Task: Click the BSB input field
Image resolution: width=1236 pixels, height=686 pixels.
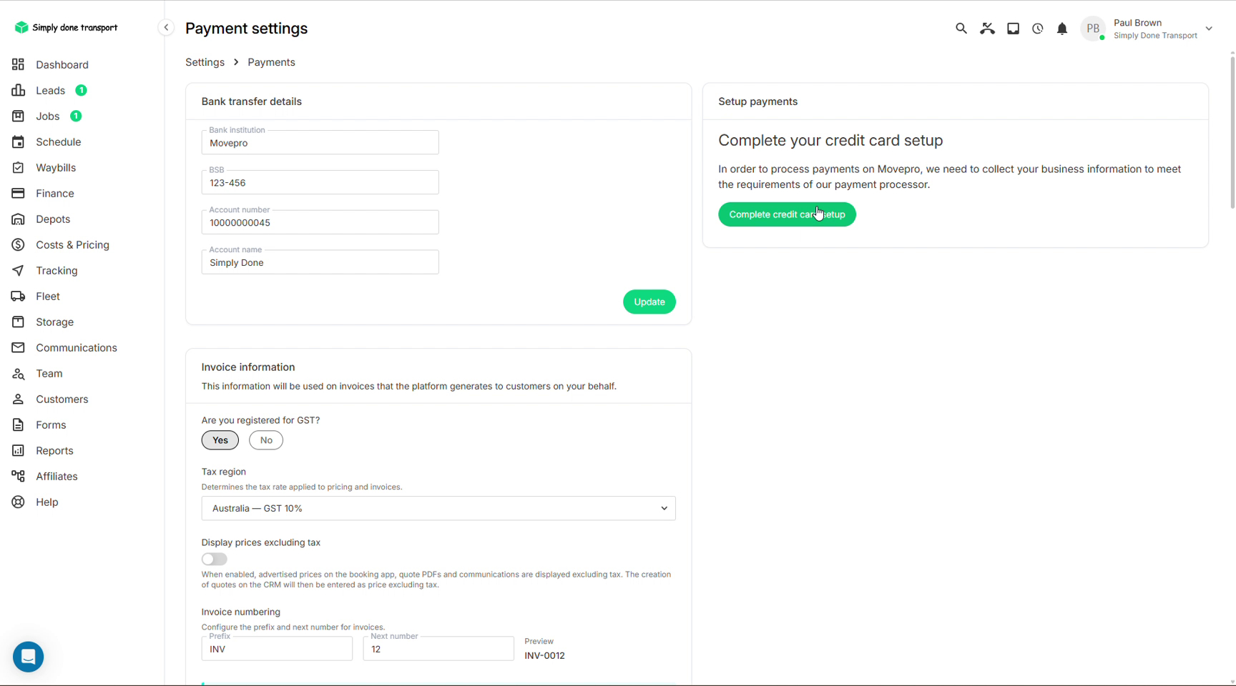Action: tap(320, 182)
